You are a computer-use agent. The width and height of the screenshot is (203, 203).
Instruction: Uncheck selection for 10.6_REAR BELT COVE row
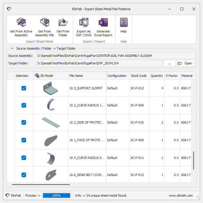(24, 175)
